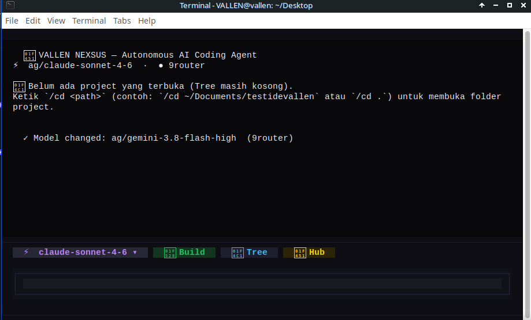Click the lightning bolt icon in model selector
The height and width of the screenshot is (320, 531).
point(26,252)
